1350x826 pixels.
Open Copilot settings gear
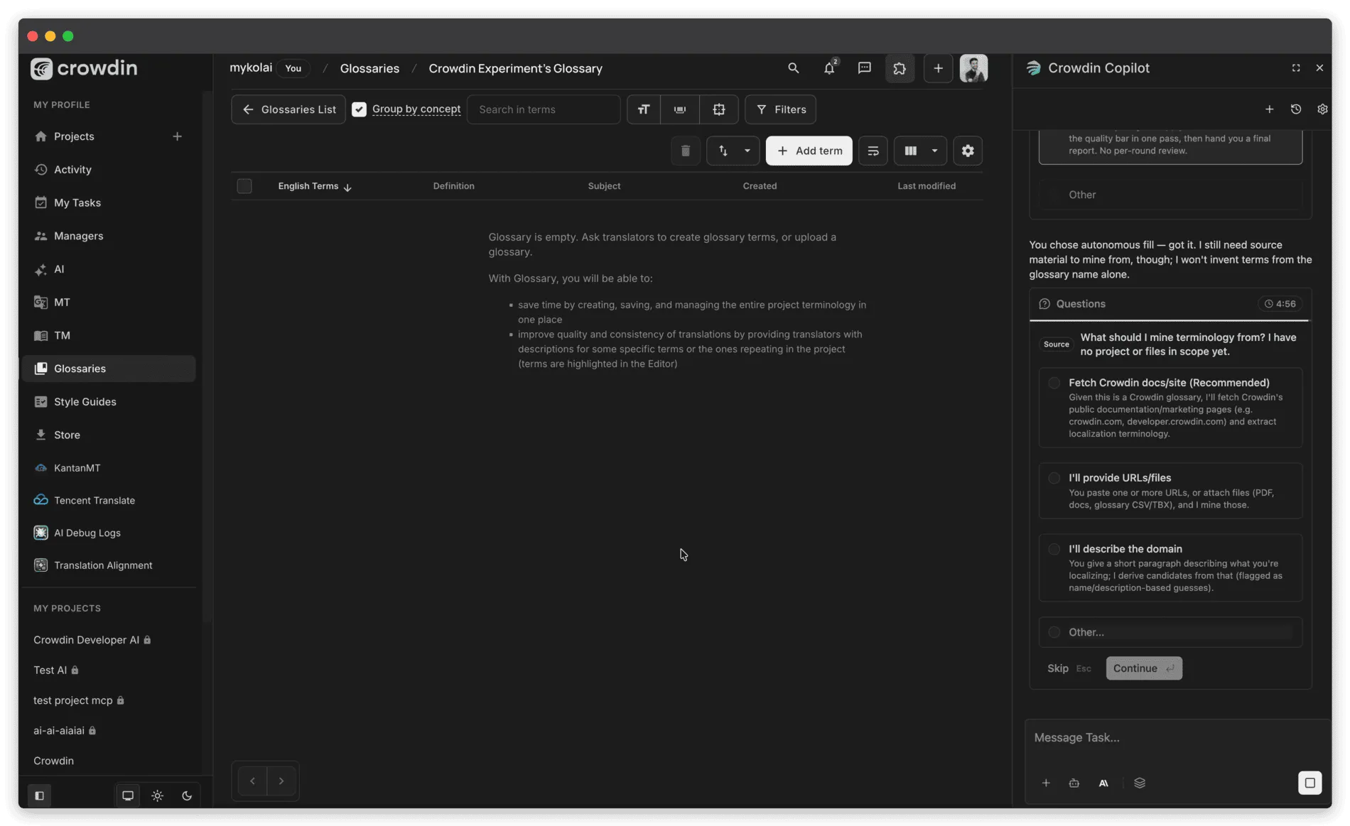[1322, 109]
